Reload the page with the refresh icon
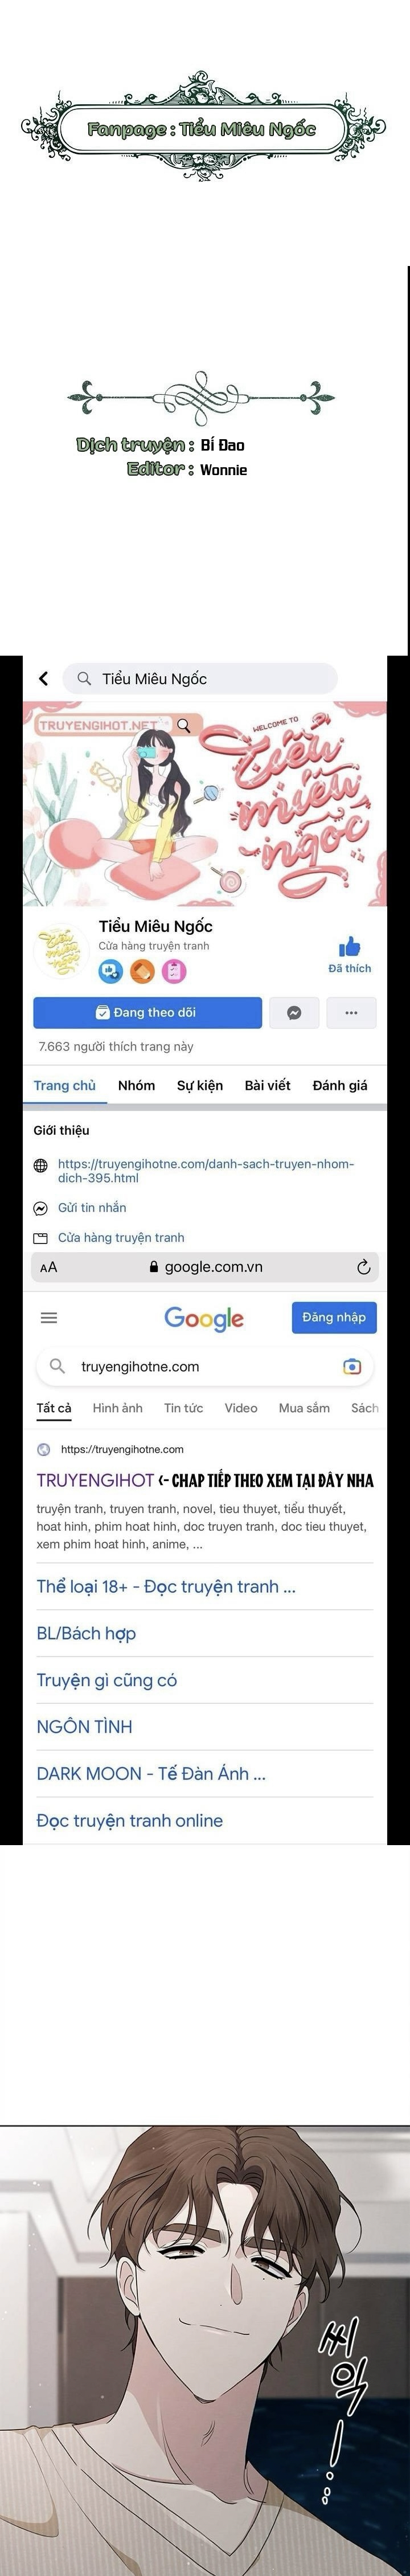 (364, 1267)
